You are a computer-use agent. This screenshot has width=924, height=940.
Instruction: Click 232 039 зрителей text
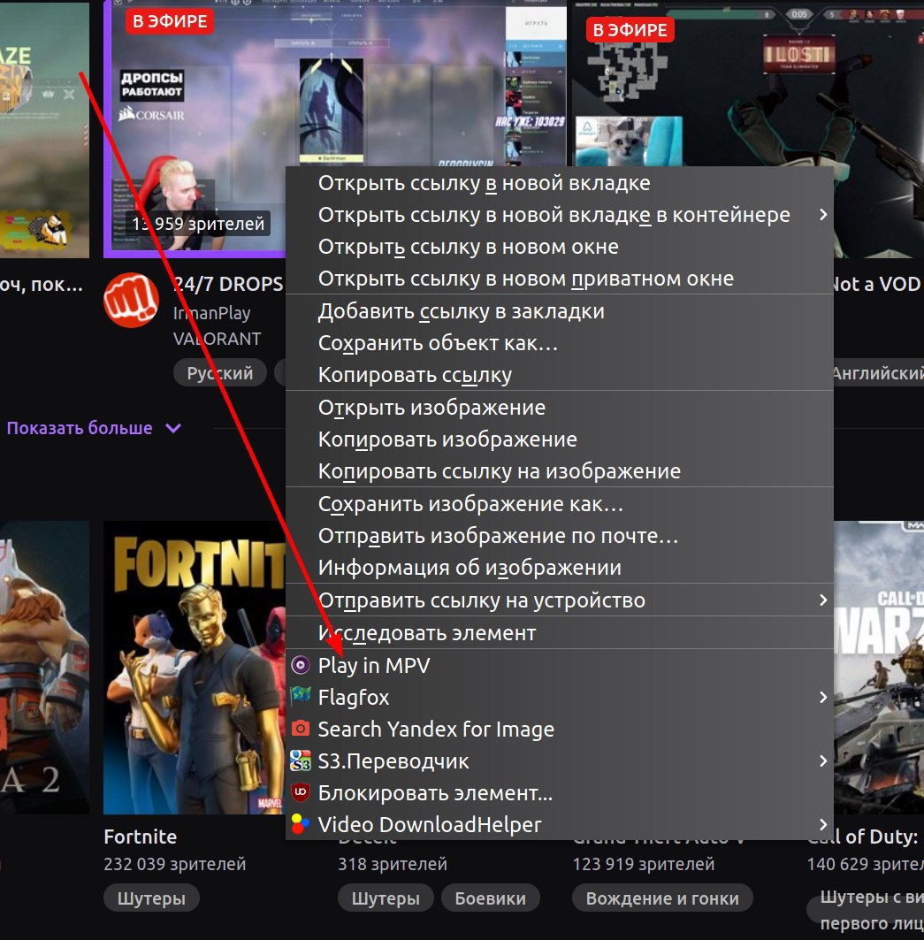174,864
